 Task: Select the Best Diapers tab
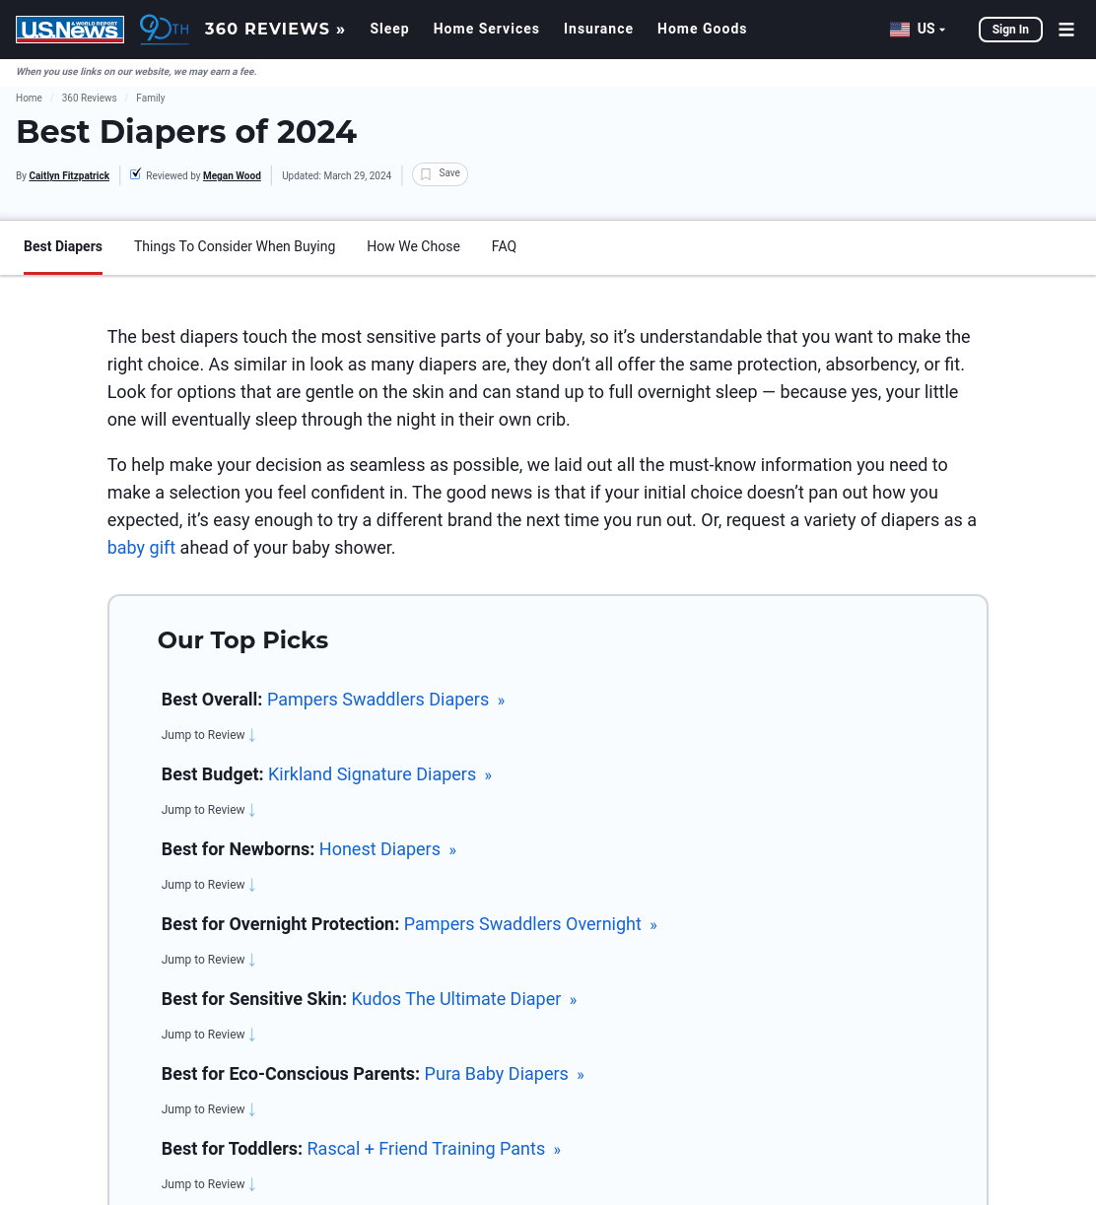[63, 247]
